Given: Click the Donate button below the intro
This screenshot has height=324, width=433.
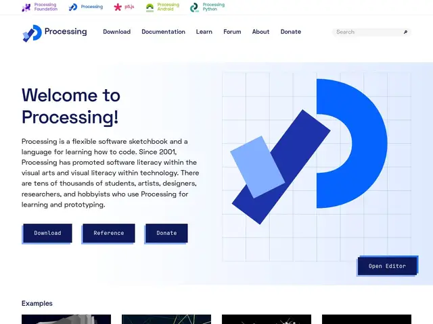Looking at the screenshot, I should [x=166, y=233].
